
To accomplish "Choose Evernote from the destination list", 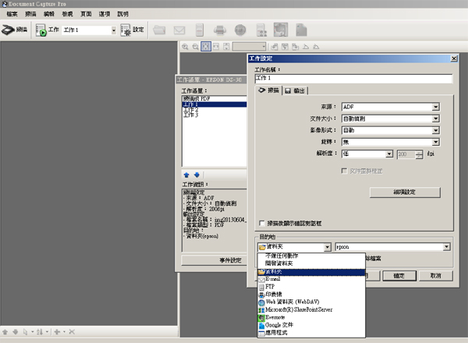I will click(x=311, y=317).
